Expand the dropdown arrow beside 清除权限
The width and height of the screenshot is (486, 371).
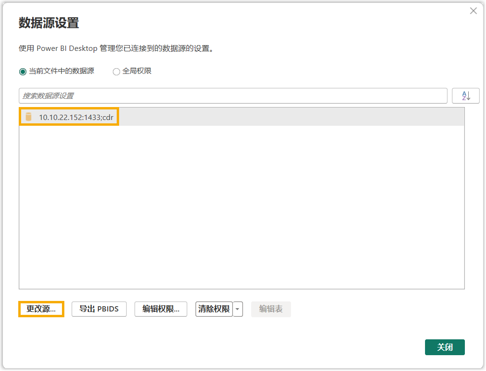(237, 309)
